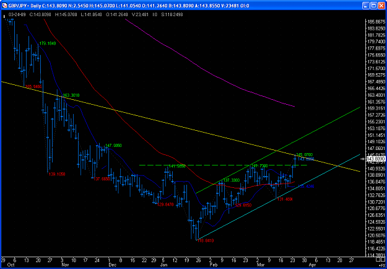
Task: Maximize the GBP/JPY chart window
Action: (x=373, y=6)
